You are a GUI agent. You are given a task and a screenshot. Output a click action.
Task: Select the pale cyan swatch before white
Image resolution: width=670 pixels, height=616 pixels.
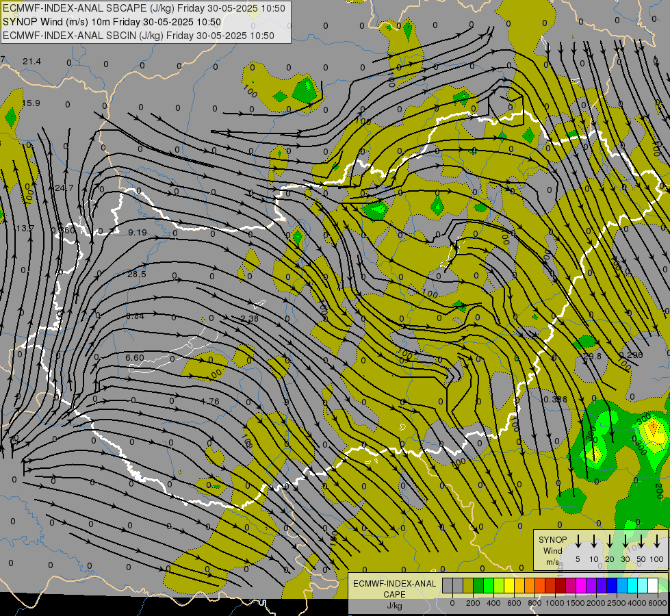(x=643, y=585)
